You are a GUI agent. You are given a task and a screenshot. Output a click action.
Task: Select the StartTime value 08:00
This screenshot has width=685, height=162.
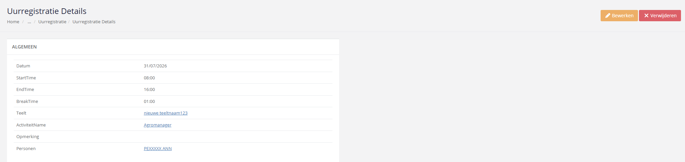point(149,78)
